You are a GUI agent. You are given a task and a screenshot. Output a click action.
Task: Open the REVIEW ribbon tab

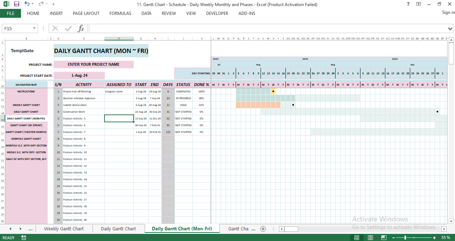click(169, 14)
